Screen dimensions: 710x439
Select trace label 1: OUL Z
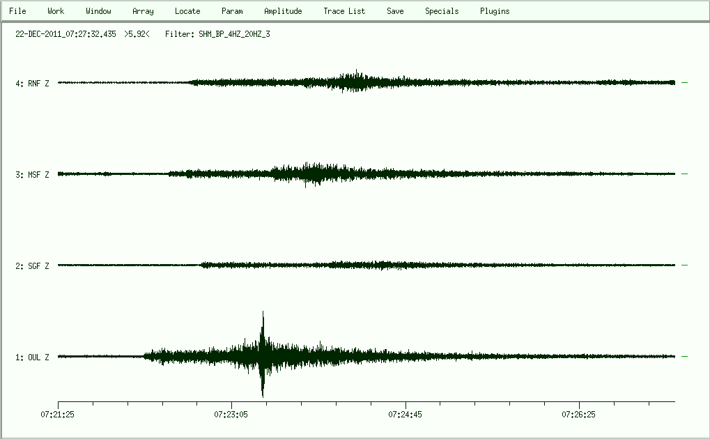(33, 357)
